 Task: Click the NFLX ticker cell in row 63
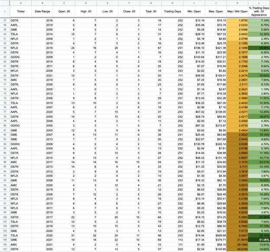click(21, 48)
